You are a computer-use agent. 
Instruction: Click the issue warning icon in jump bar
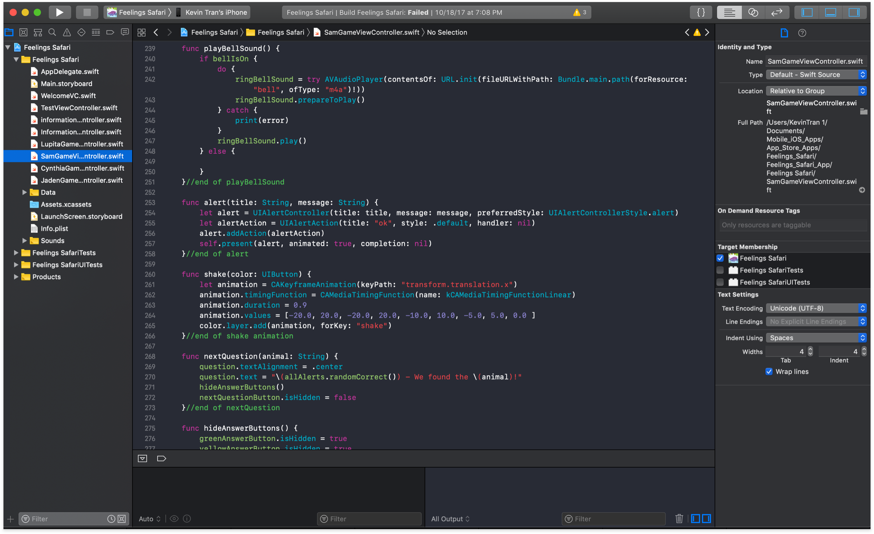697,33
